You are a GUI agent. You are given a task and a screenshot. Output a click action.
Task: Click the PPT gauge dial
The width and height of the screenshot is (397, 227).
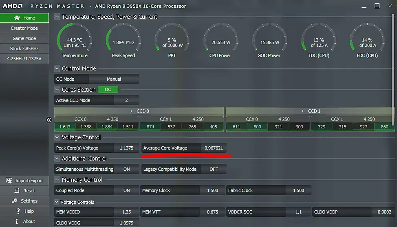172,38
